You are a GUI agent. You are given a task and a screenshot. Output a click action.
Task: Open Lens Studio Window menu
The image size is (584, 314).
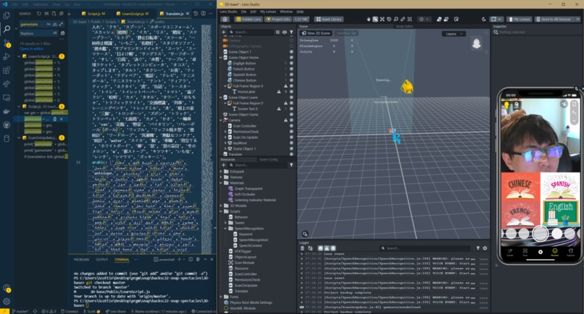coord(286,12)
